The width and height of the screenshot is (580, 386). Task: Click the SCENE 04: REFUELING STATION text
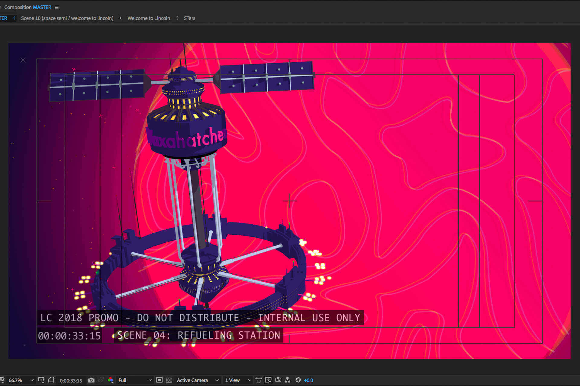coord(199,335)
